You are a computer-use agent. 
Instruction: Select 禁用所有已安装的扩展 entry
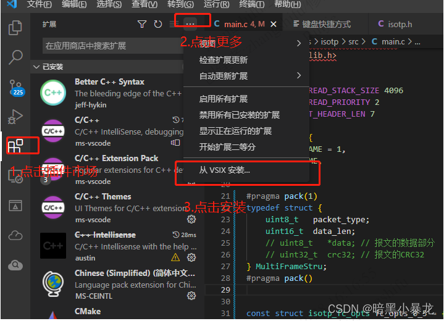click(246, 115)
